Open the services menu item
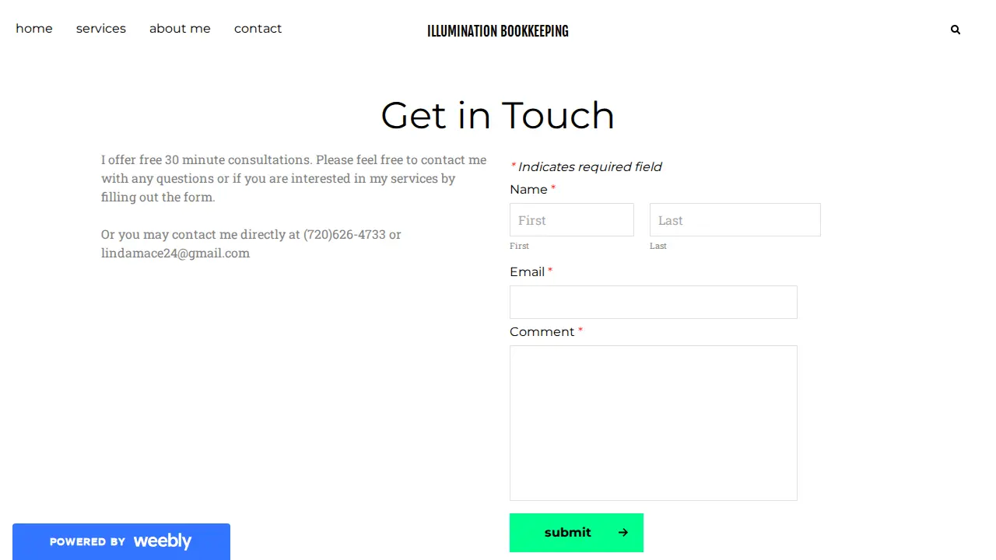Screen dimensions: 996x560 (x=101, y=29)
